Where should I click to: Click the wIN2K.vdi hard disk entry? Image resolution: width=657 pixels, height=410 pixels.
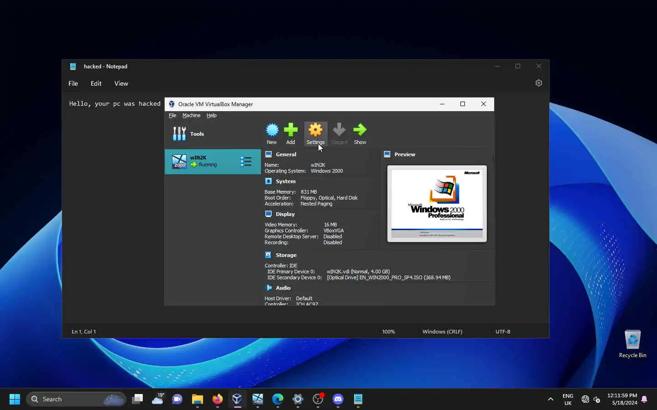coord(358,272)
